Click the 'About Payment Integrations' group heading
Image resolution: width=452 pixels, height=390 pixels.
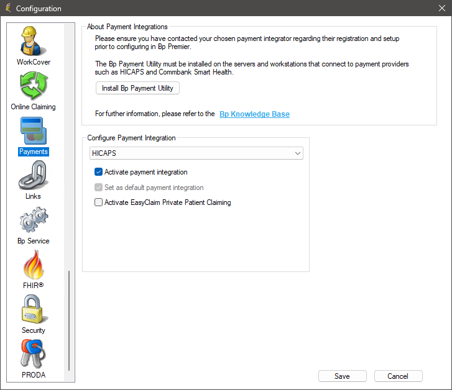tap(127, 27)
